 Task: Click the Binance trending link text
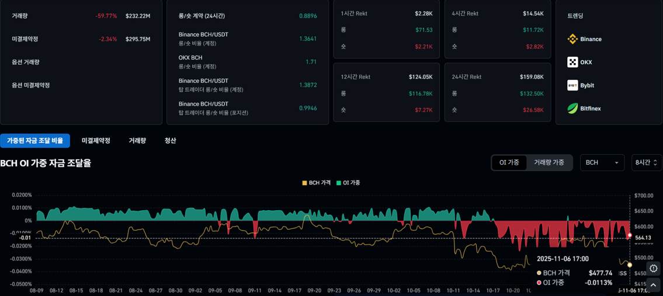[591, 39]
